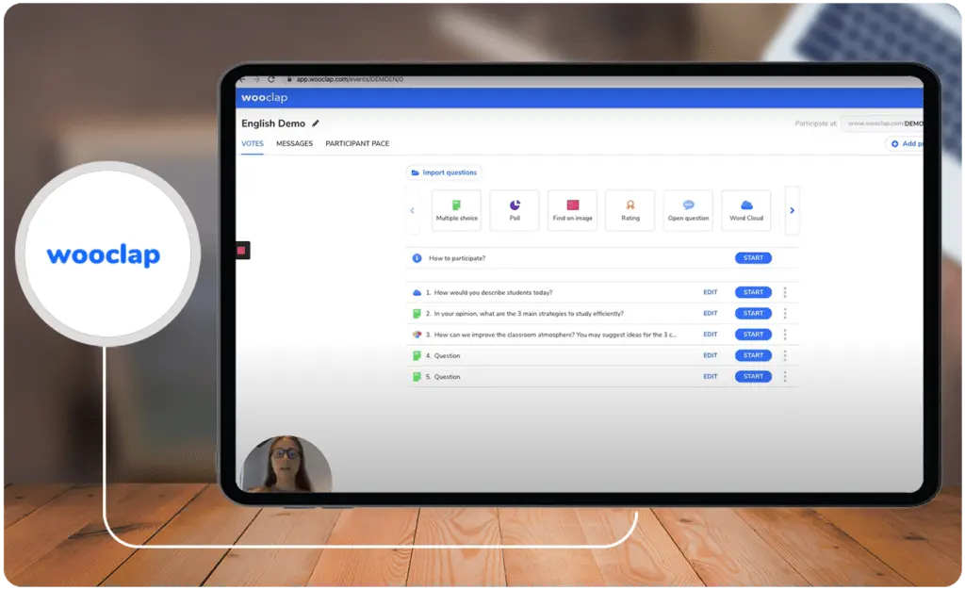
Task: Click the green icon of question 2
Action: pos(417,313)
